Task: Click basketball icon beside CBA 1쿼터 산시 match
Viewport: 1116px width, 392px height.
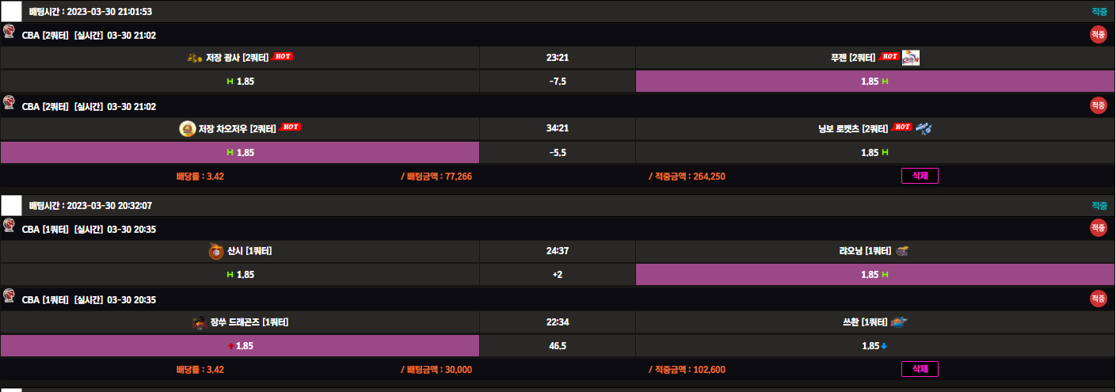Action: click(10, 228)
